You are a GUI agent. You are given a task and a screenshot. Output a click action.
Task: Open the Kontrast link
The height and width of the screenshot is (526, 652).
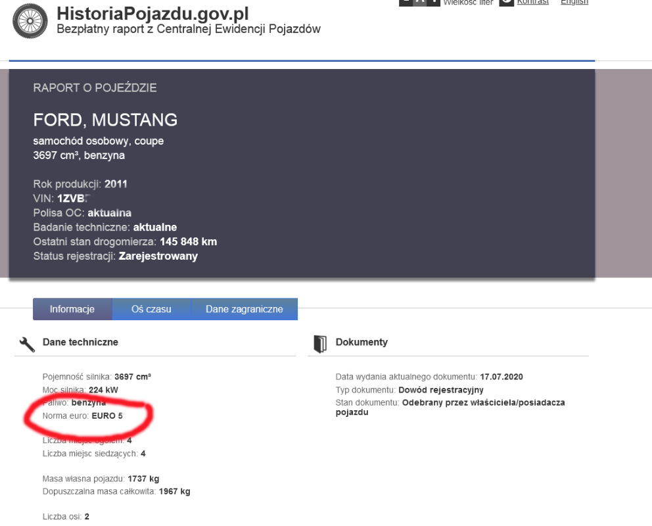[x=532, y=2]
